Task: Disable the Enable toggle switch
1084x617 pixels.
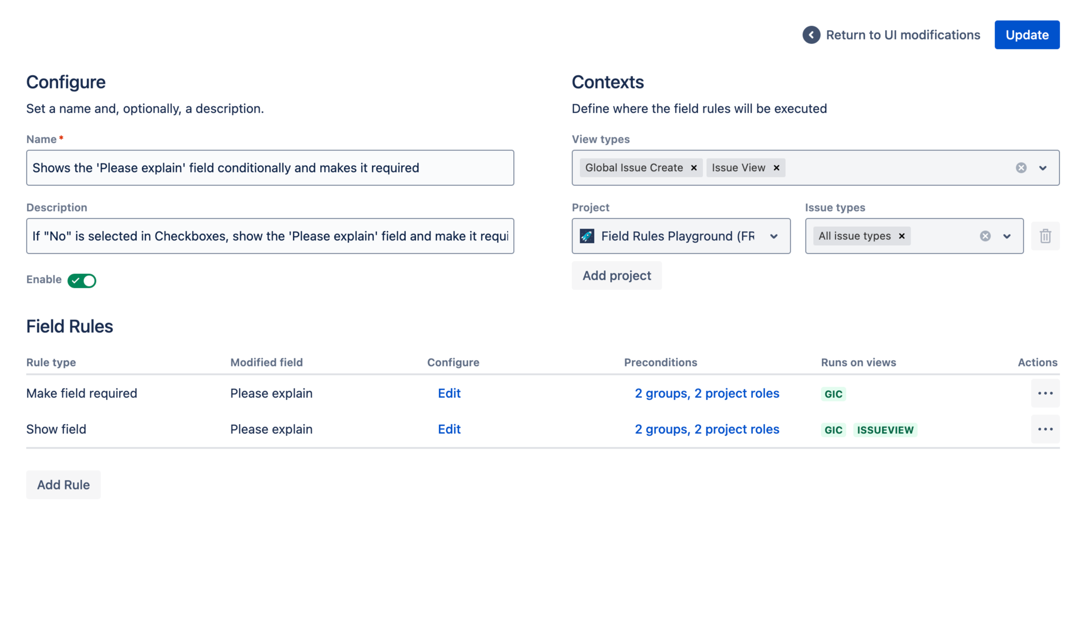Action: tap(82, 280)
